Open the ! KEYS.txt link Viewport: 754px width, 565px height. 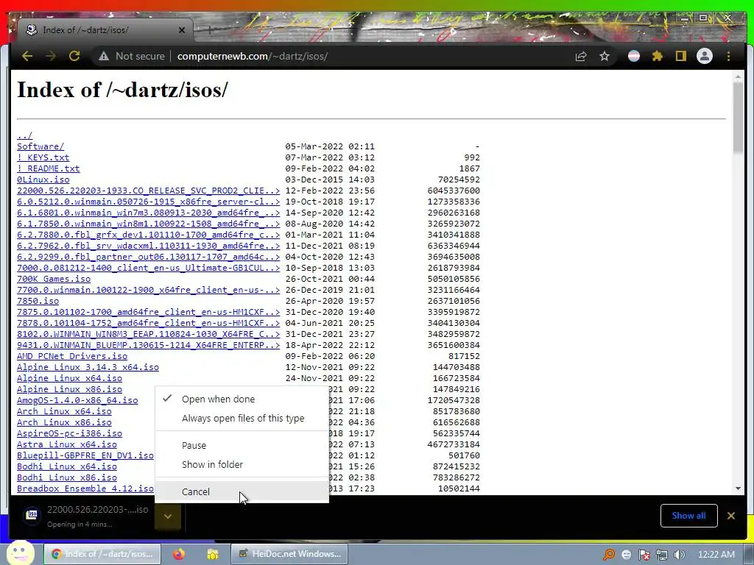click(43, 157)
